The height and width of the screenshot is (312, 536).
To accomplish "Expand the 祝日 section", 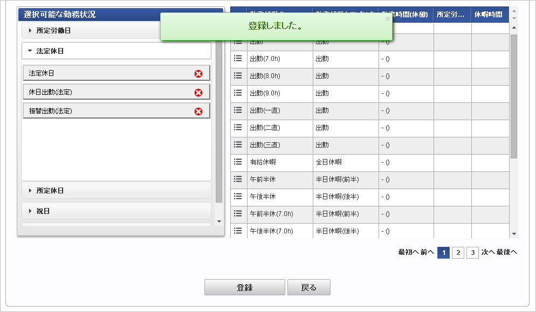I will pos(116,211).
